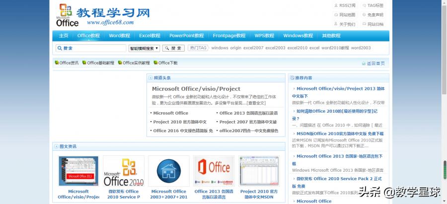Image resolution: width=447 pixels, height=204 pixels.
Task: Open Windows教程 navigation tab
Action: coord(298,36)
